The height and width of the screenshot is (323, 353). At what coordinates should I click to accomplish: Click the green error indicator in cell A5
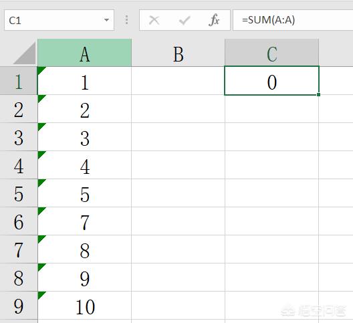41,183
